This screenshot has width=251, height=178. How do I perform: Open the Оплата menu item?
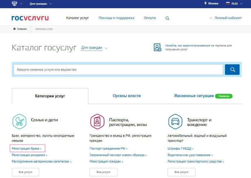[150, 18]
